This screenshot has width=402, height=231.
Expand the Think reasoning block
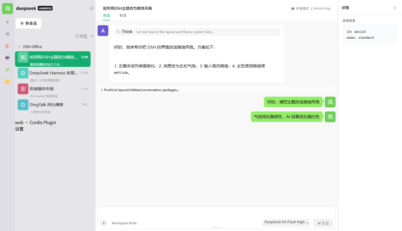[x=197, y=32]
